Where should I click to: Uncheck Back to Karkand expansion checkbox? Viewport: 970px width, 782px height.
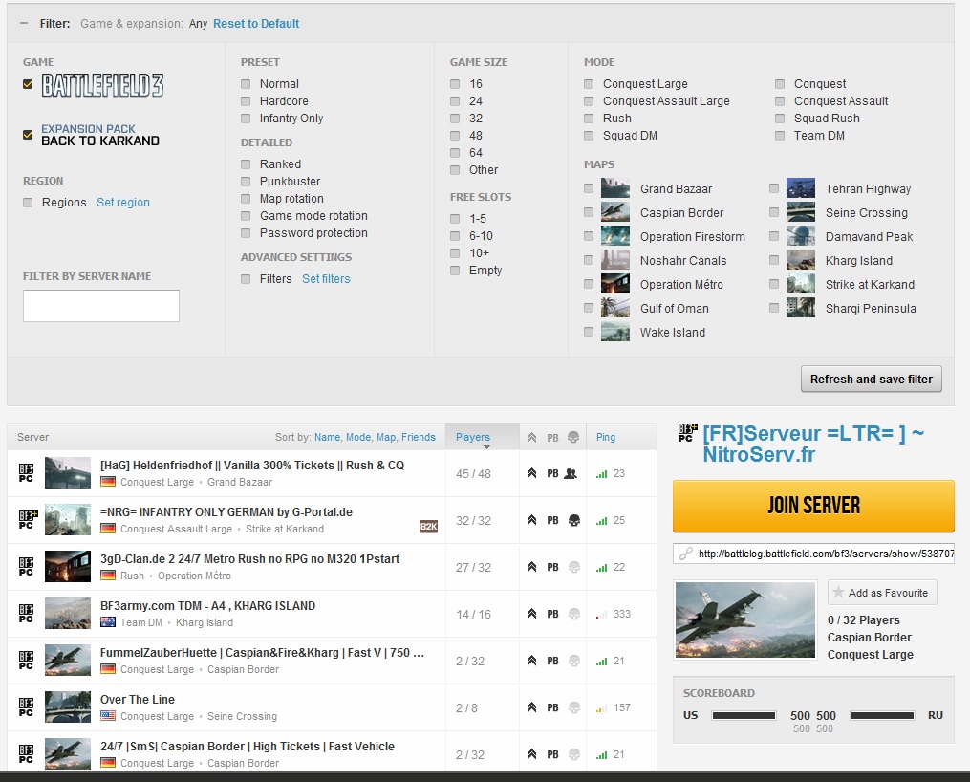pos(28,134)
